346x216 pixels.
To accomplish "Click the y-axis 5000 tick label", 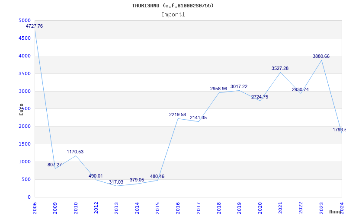I will click(25, 20).
